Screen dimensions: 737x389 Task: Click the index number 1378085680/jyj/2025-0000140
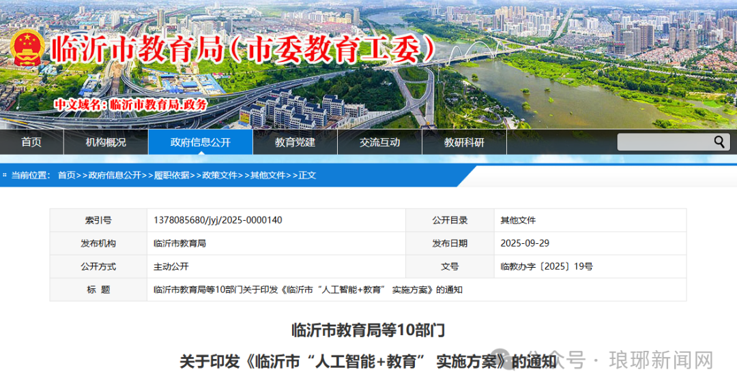click(x=218, y=220)
